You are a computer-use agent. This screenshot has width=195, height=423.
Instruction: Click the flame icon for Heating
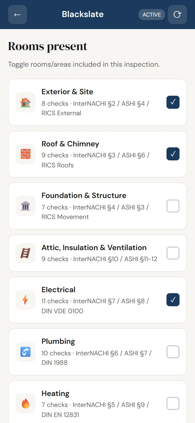(x=26, y=404)
